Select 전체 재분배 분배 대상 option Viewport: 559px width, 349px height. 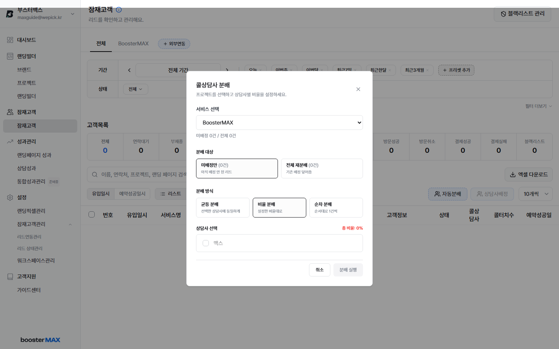(322, 168)
